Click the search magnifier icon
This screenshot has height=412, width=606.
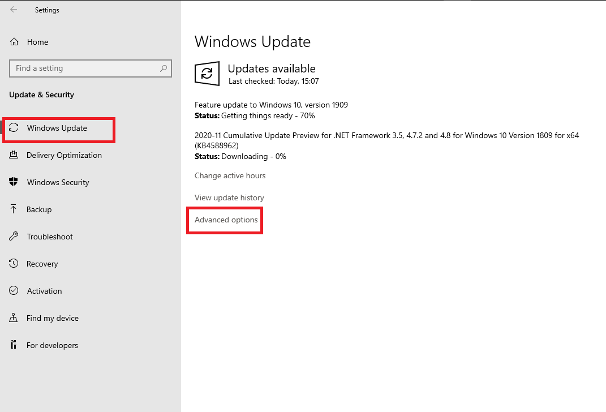164,68
